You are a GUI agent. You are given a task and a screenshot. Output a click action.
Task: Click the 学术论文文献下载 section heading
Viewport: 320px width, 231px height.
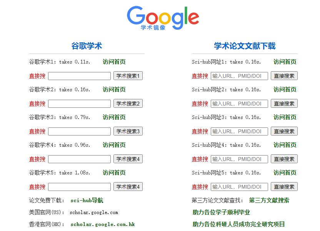tap(245, 46)
